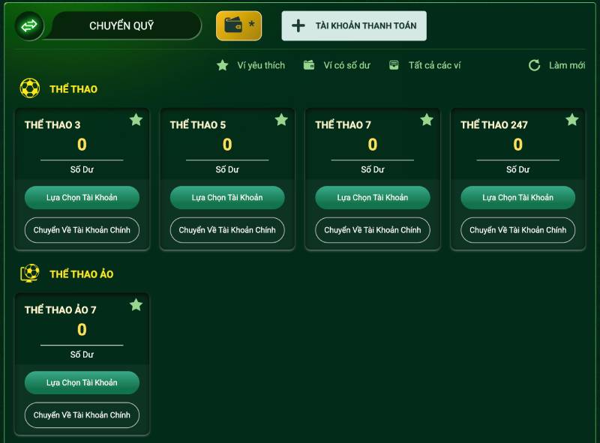
Task: Select Lựa Chọn Tài Khoản for Thể Thao Ảo 7
Action: click(x=82, y=382)
